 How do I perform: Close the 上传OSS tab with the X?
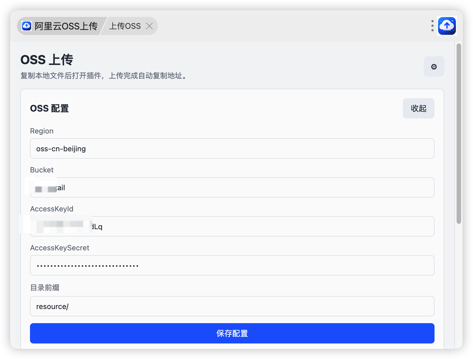point(149,26)
